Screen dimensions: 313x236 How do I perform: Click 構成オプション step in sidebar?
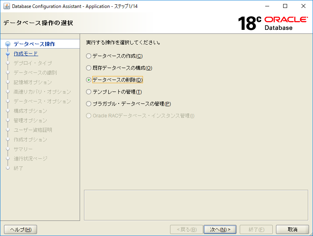point(30,111)
